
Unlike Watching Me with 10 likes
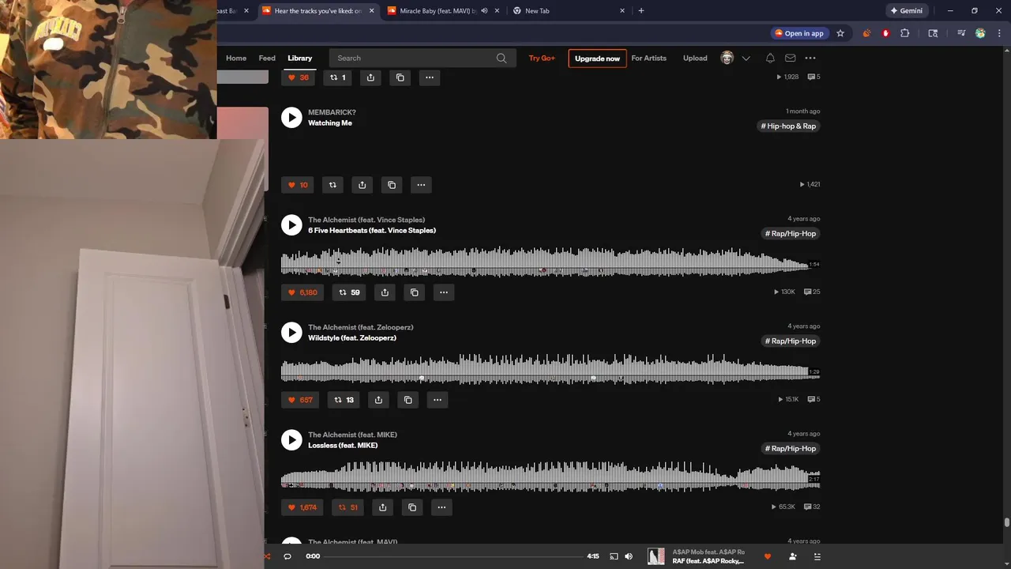[x=298, y=185]
